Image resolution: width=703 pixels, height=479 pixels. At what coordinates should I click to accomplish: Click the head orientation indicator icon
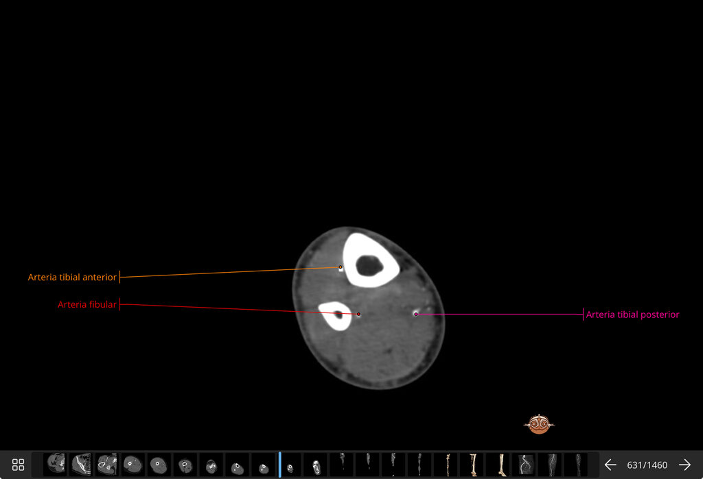(x=539, y=424)
